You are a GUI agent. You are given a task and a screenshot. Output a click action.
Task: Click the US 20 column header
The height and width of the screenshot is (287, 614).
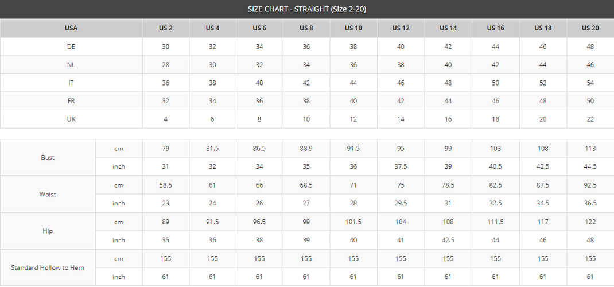(590, 28)
